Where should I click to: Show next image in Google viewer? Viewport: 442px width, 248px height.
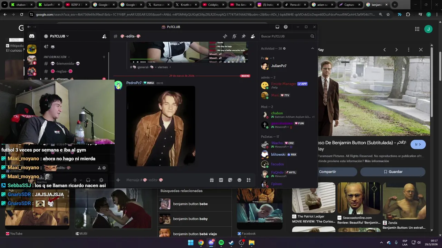(396, 50)
